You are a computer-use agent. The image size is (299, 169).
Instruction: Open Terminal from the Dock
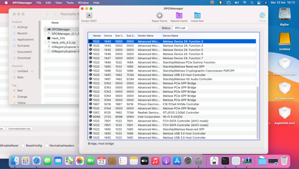click(225, 161)
